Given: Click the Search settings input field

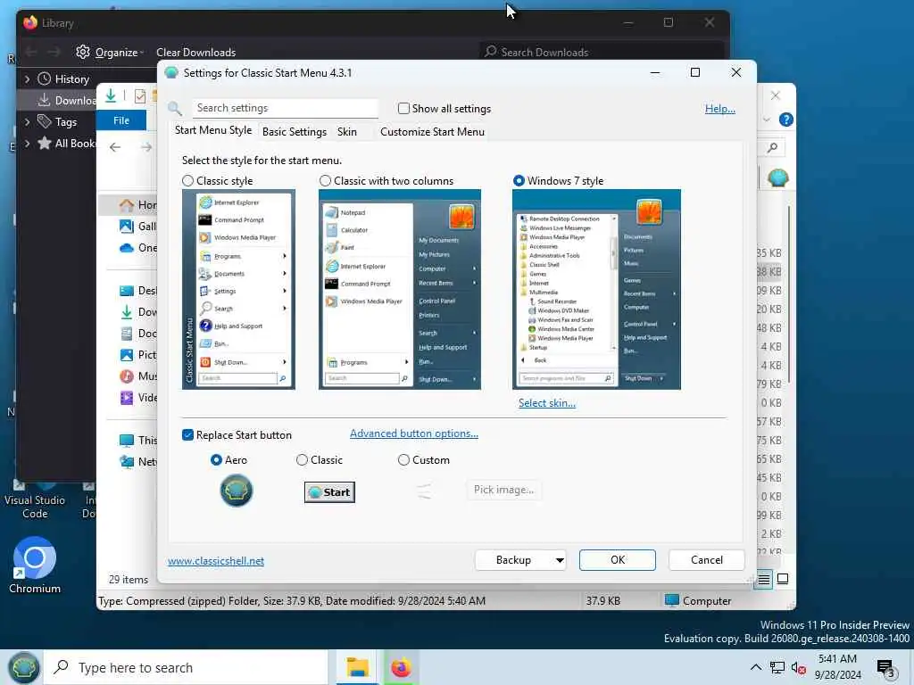Looking at the screenshot, I should 285,108.
